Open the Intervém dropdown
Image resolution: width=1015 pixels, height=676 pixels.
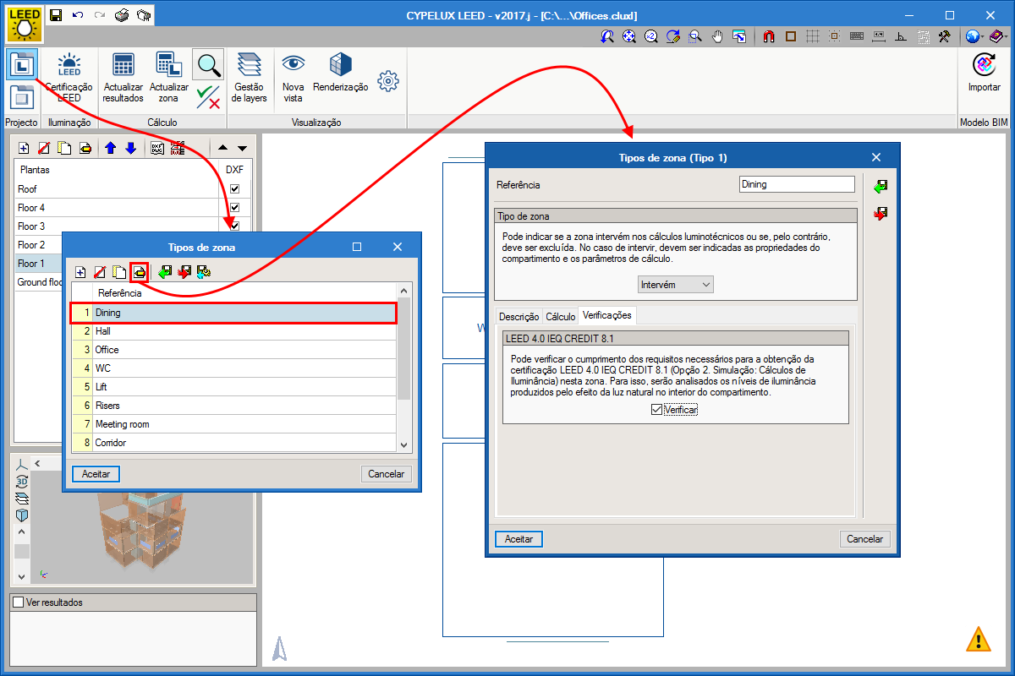[x=676, y=285]
